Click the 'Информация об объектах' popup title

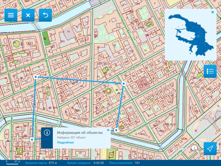[80, 133]
